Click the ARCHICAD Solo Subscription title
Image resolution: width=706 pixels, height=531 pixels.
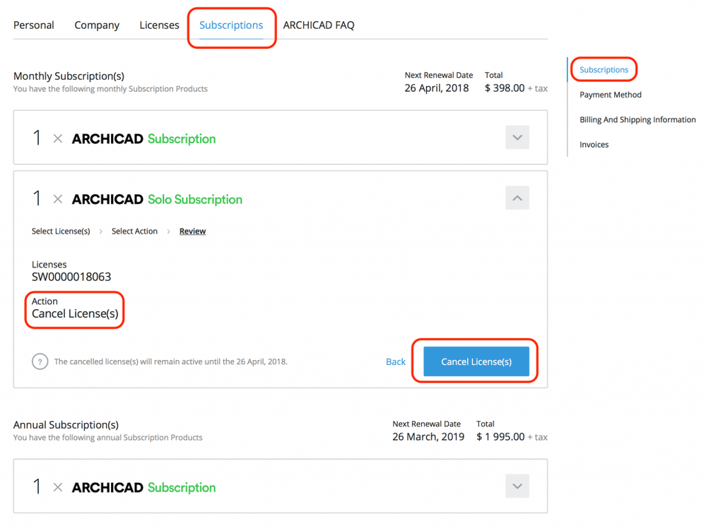click(157, 200)
